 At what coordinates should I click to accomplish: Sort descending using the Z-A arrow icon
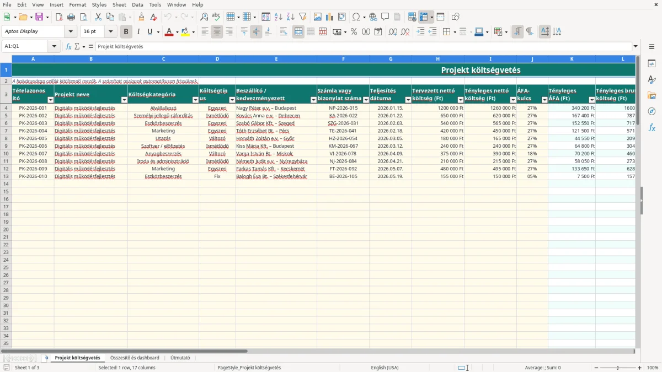coord(290,17)
